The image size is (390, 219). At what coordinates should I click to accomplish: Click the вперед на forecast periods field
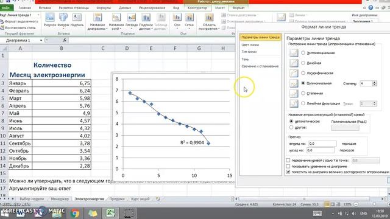point(322,144)
